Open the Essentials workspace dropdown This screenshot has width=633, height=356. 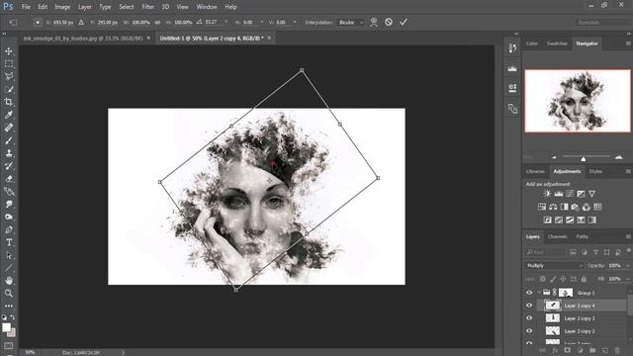(x=602, y=23)
